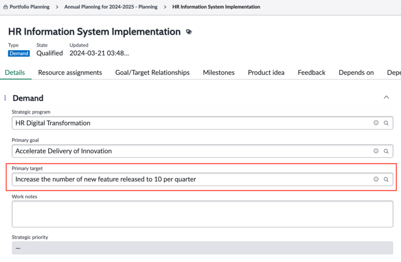Open the Goal/Target Relationships tab
Viewport: 401px width, 262px height.
point(152,72)
